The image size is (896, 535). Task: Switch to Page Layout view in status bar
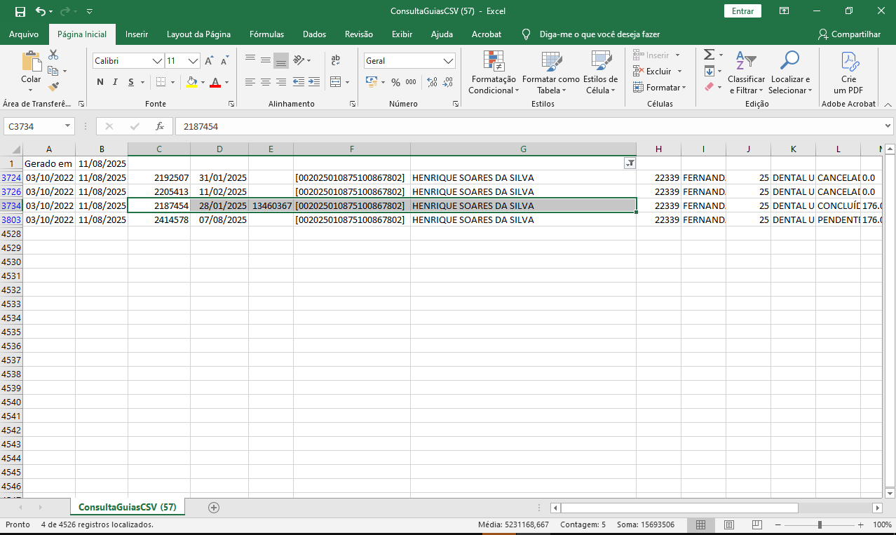coord(729,524)
